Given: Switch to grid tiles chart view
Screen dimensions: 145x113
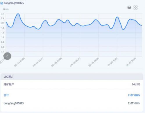Looking at the screenshot, I should pyautogui.click(x=135, y=8).
